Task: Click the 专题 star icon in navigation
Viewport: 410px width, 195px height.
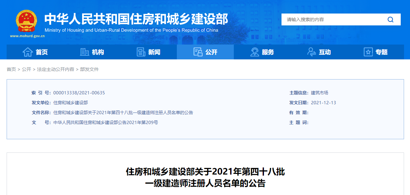Action: coord(368,52)
